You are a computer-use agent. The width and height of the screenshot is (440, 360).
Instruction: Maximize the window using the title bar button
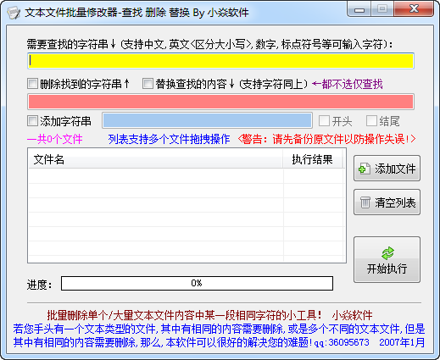pyautogui.click(x=382, y=9)
